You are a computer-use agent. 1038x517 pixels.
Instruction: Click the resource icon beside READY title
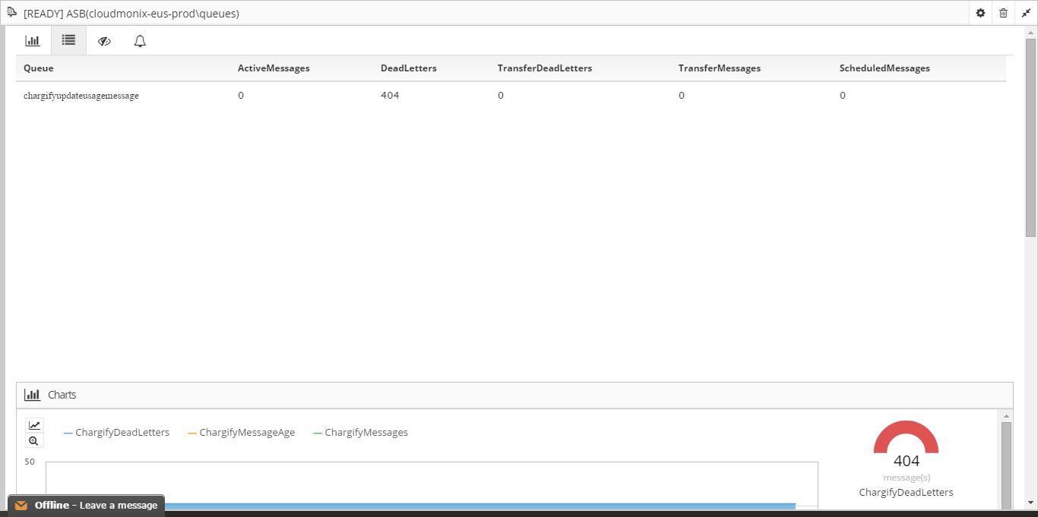[12, 13]
